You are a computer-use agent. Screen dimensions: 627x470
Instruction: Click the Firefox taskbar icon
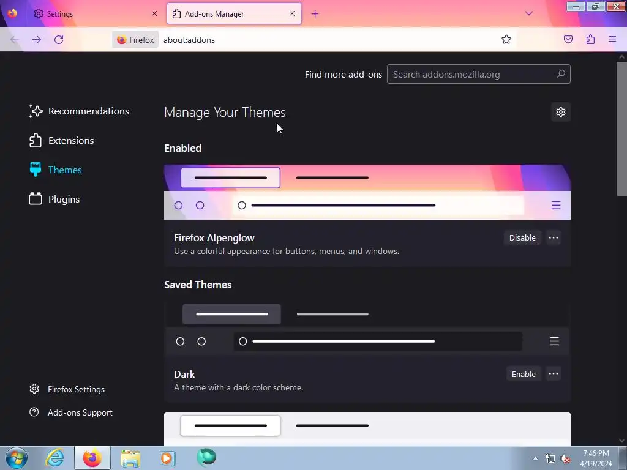tap(92, 458)
